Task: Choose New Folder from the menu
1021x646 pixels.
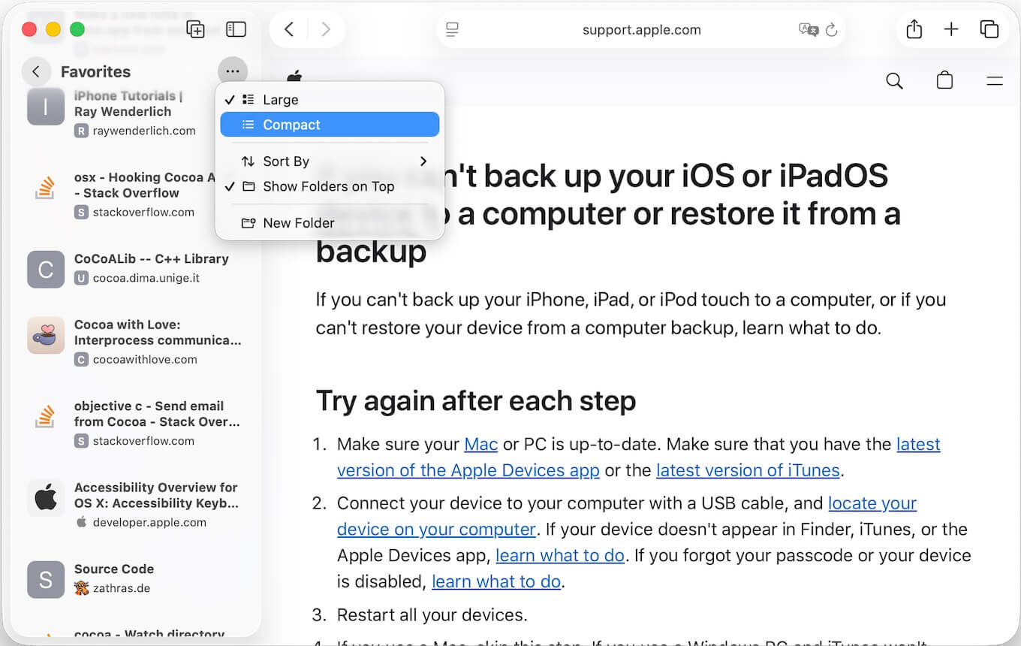Action: click(x=298, y=223)
